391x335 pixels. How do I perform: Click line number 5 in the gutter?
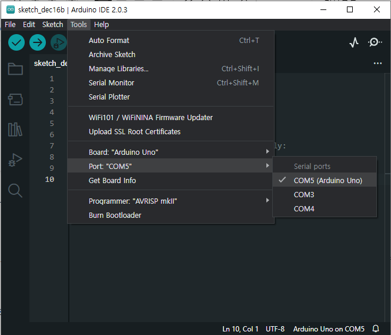click(52, 123)
